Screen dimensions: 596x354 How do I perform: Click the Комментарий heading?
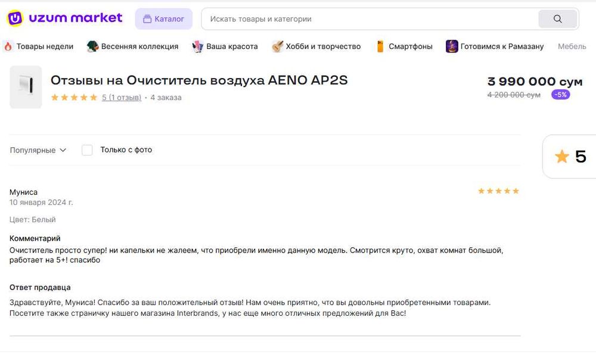tap(35, 238)
